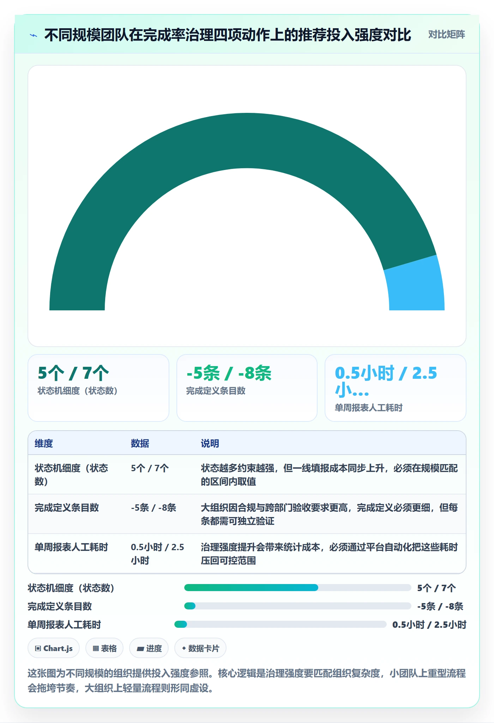
Task: Click the progress label 5个 / 7个 at bar end
Action: (436, 588)
